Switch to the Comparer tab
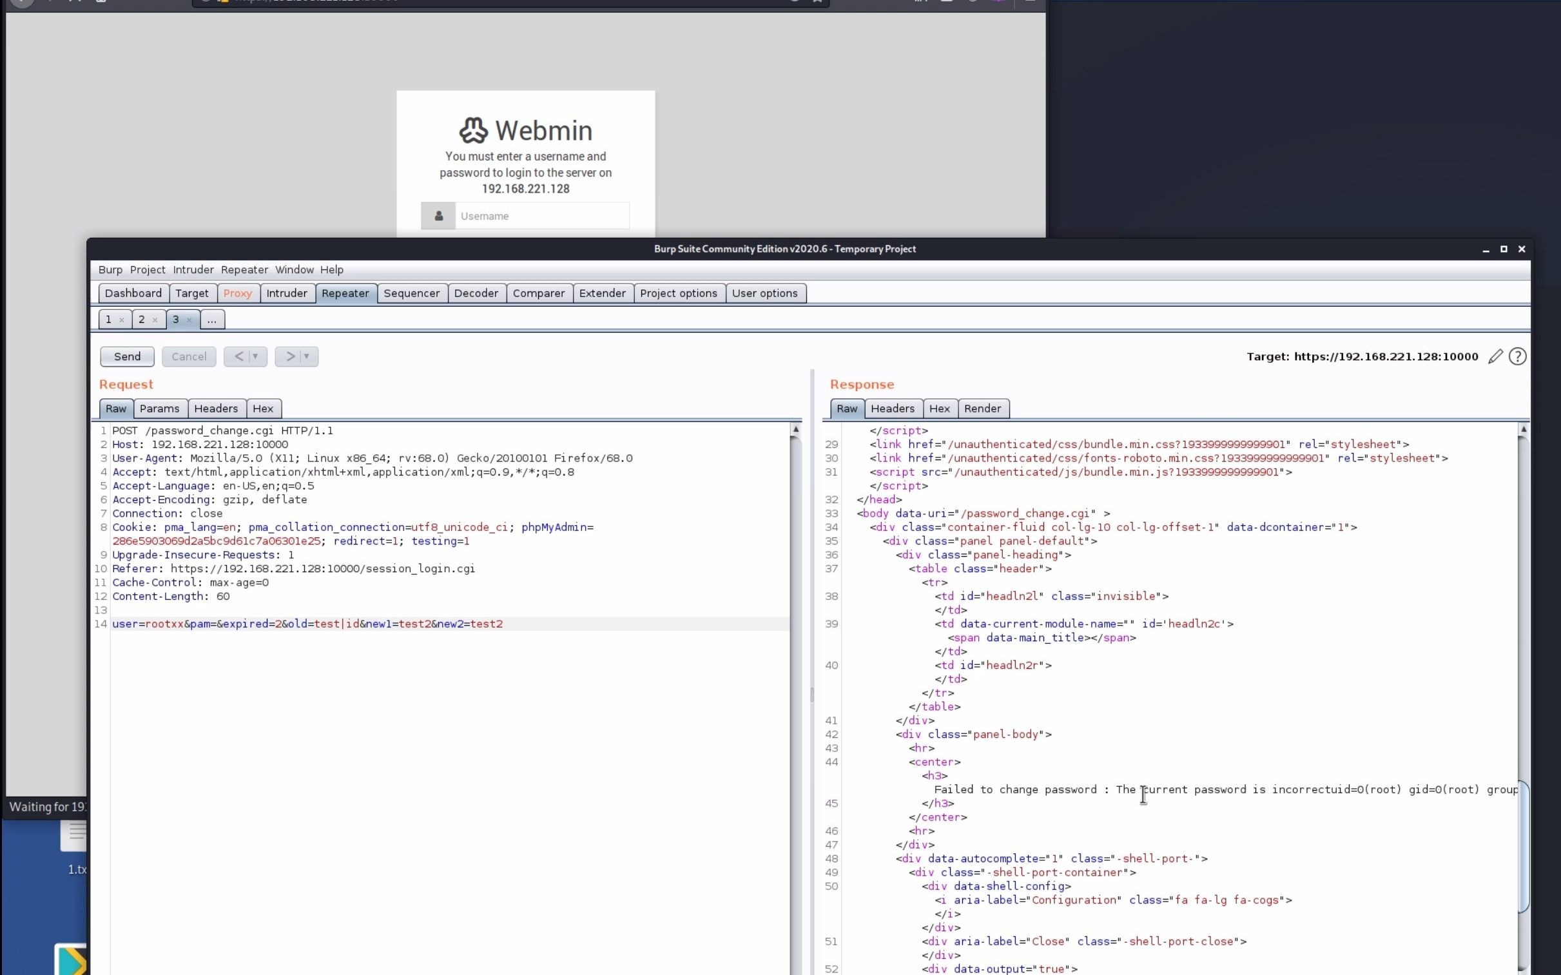The height and width of the screenshot is (975, 1561). pyautogui.click(x=539, y=293)
